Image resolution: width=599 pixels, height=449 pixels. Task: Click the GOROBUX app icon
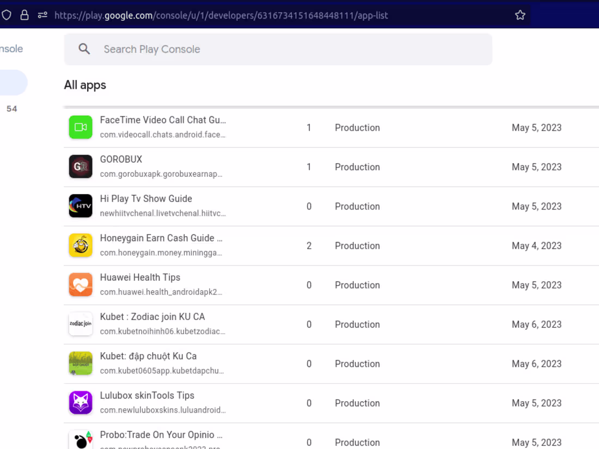(81, 166)
